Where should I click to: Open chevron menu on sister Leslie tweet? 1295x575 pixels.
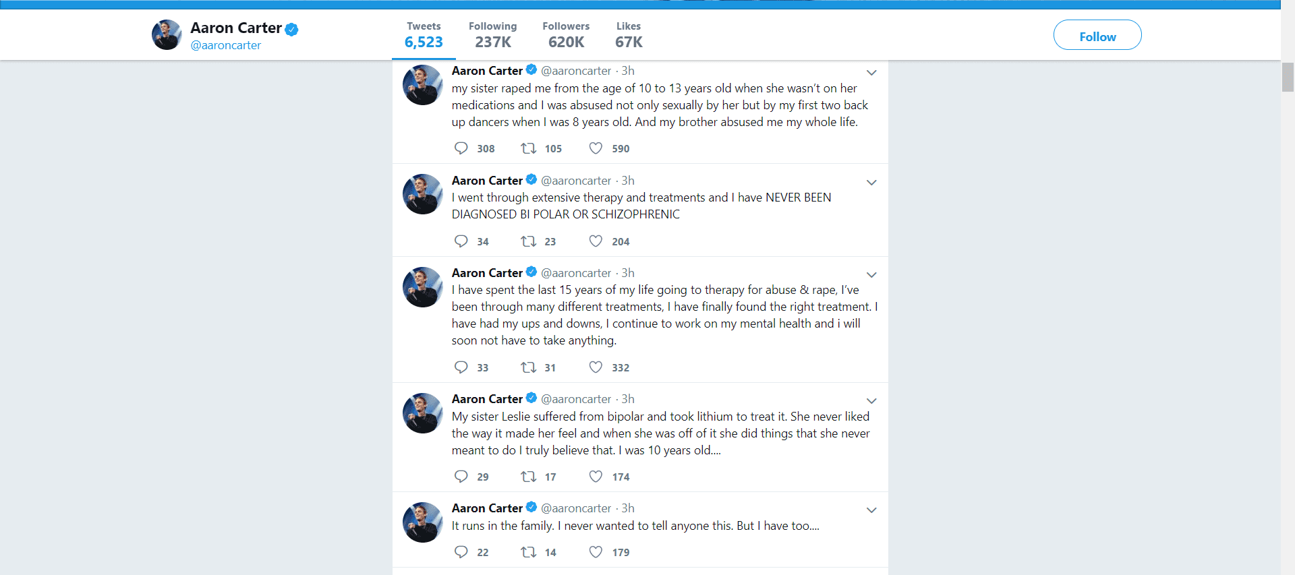(871, 401)
